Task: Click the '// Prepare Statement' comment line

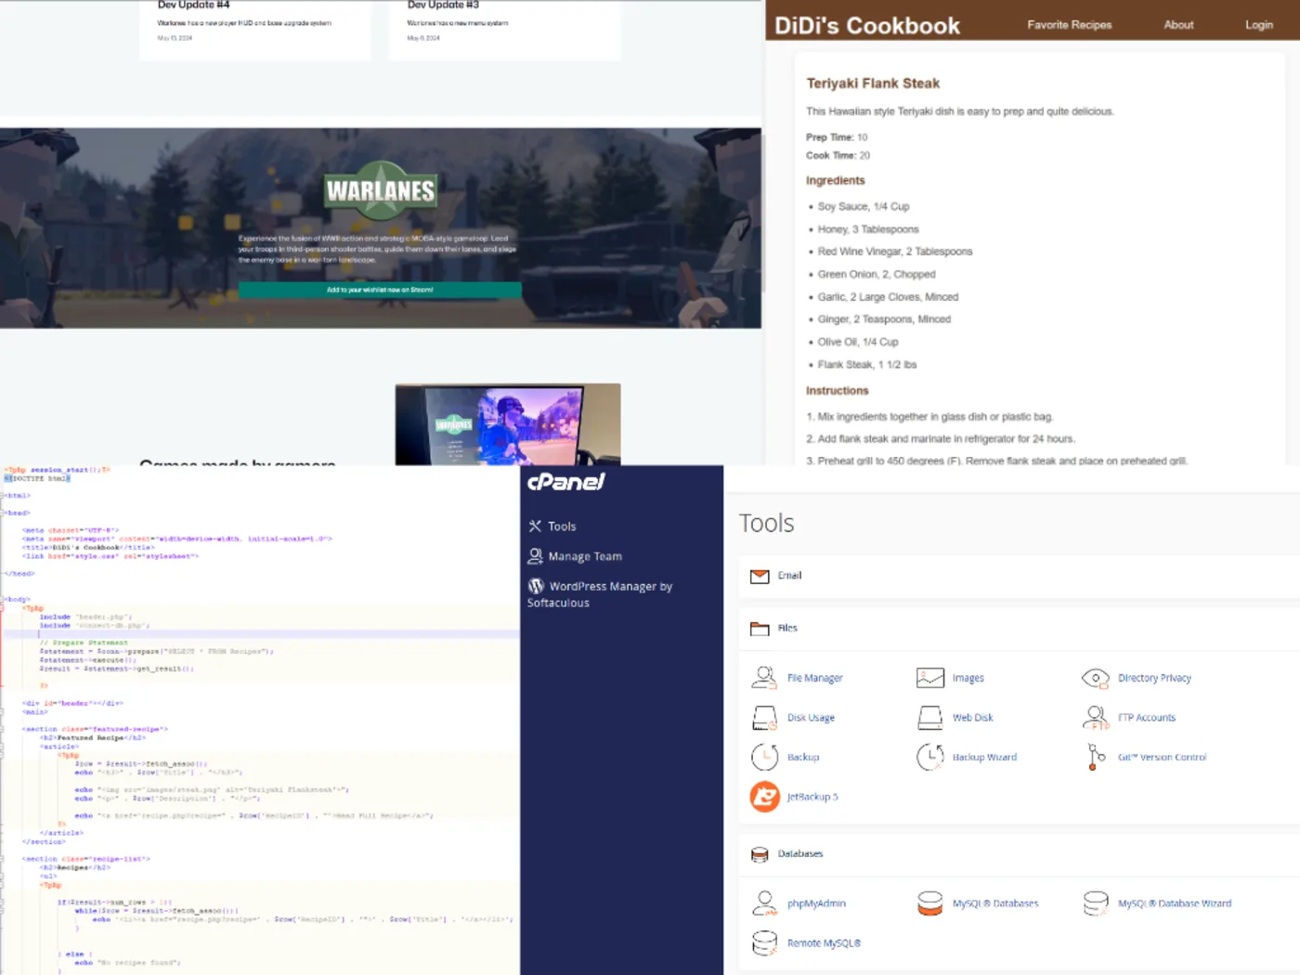Action: point(84,643)
